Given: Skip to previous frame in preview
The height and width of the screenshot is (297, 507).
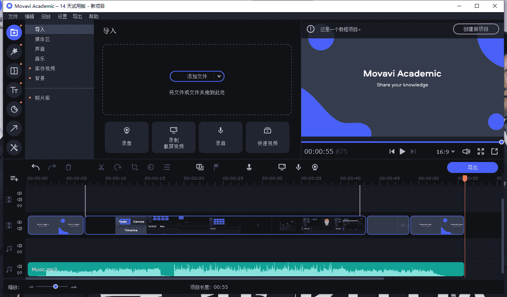Looking at the screenshot, I should 392,151.
